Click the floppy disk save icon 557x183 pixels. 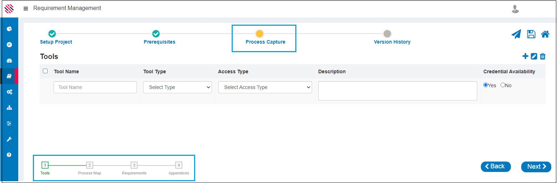point(531,34)
